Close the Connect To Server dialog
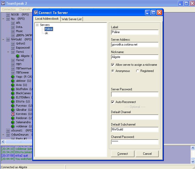195x169 pixels. (x=159, y=12)
